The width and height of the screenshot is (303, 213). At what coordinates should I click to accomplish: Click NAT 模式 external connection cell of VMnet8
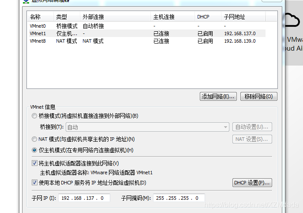tap(93, 41)
